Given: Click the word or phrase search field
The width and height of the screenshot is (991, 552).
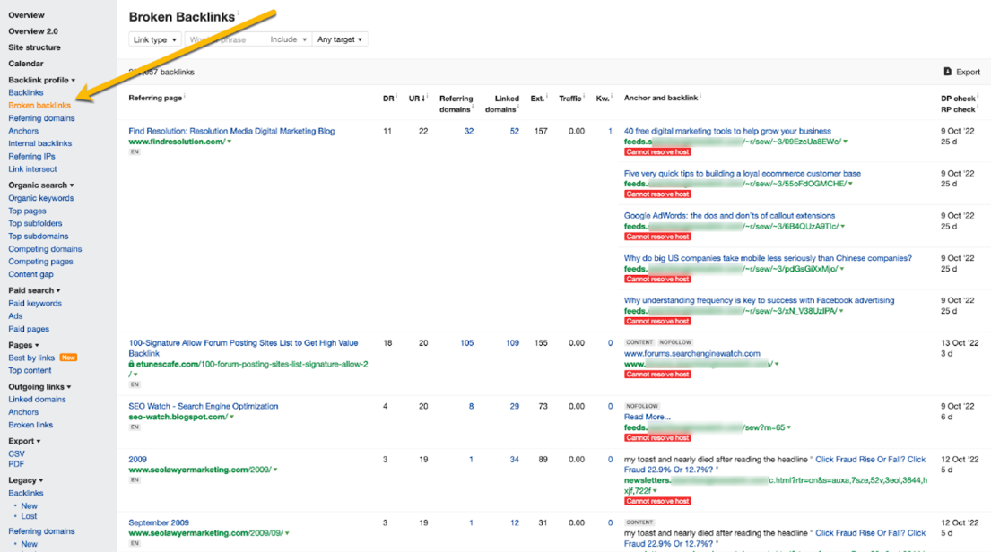Looking at the screenshot, I should coord(224,39).
